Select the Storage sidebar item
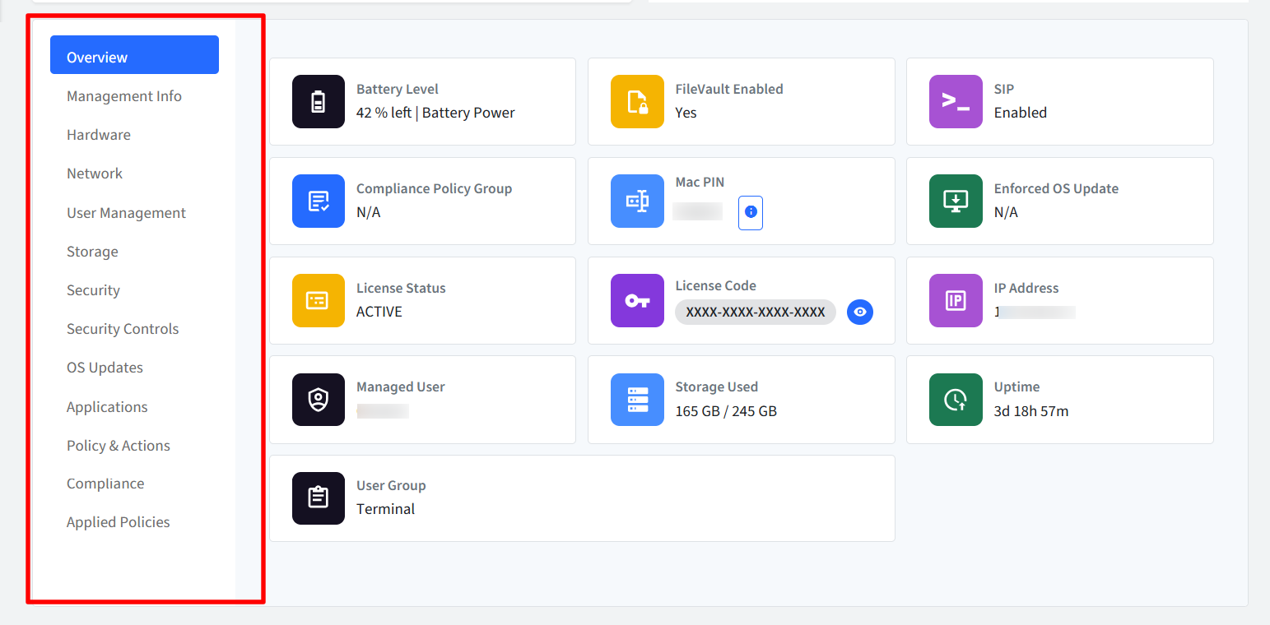 click(x=92, y=252)
